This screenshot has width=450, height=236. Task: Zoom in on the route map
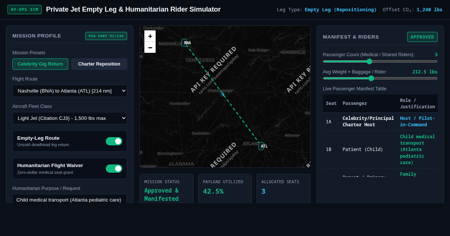[x=150, y=36]
